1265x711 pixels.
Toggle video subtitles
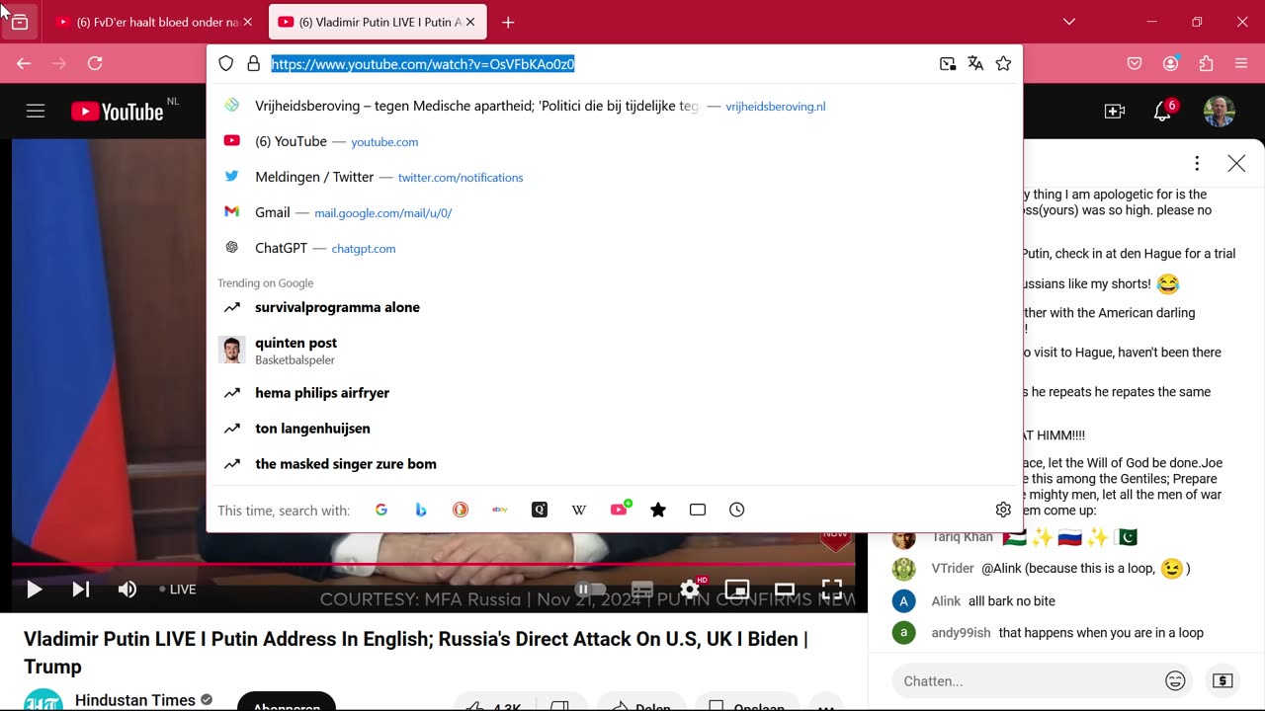pos(642,590)
